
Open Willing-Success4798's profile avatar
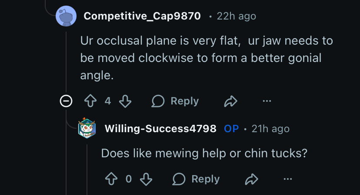87,129
